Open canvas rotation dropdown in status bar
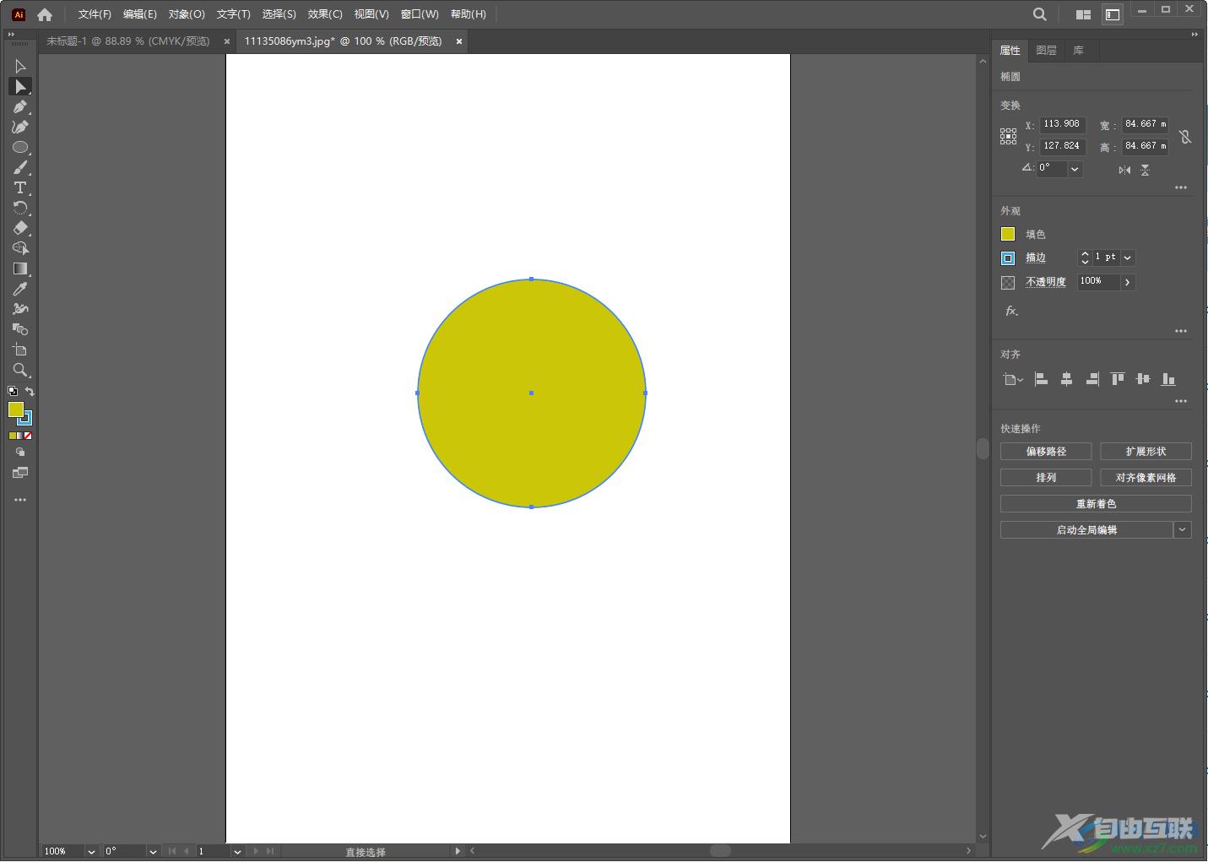This screenshot has width=1208, height=862. point(153,851)
